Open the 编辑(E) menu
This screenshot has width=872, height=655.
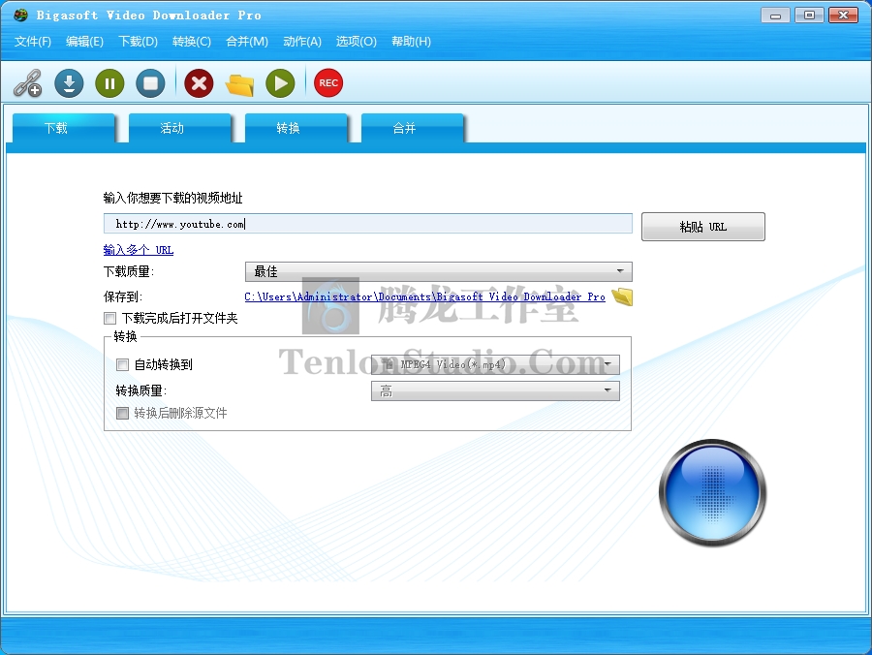tap(84, 42)
